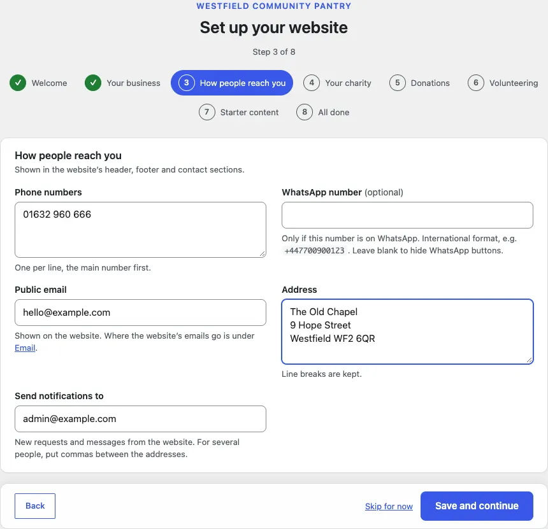The width and height of the screenshot is (548, 529).
Task: Click the Public email label
Action: pyautogui.click(x=41, y=290)
